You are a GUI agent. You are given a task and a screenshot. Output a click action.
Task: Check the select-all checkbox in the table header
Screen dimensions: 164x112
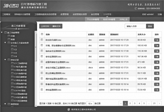pyautogui.click(x=42, y=34)
